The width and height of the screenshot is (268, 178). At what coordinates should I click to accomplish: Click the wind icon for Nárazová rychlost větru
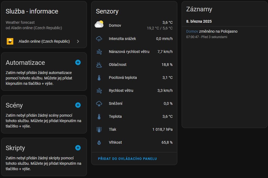(x=99, y=52)
